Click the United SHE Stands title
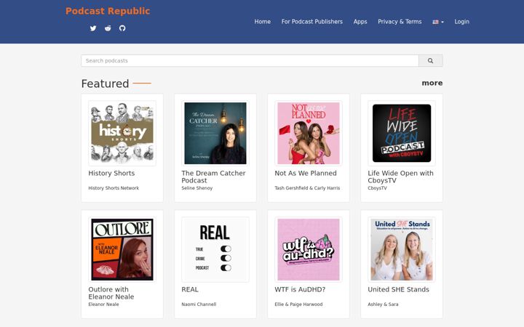 [398, 289]
